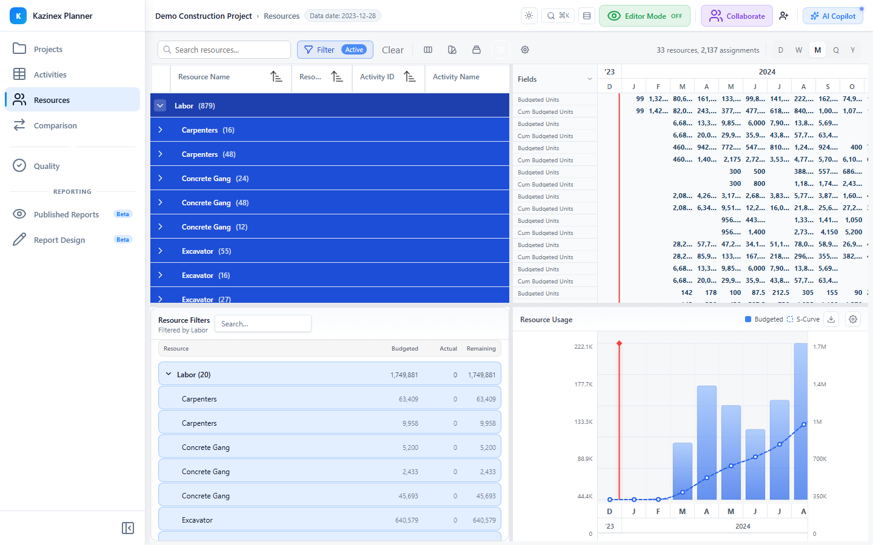Select Month (M) timescale
873x545 pixels.
pyautogui.click(x=818, y=50)
